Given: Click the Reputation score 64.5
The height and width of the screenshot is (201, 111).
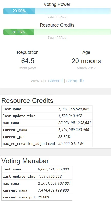Looking at the screenshot, I should tap(28, 61).
